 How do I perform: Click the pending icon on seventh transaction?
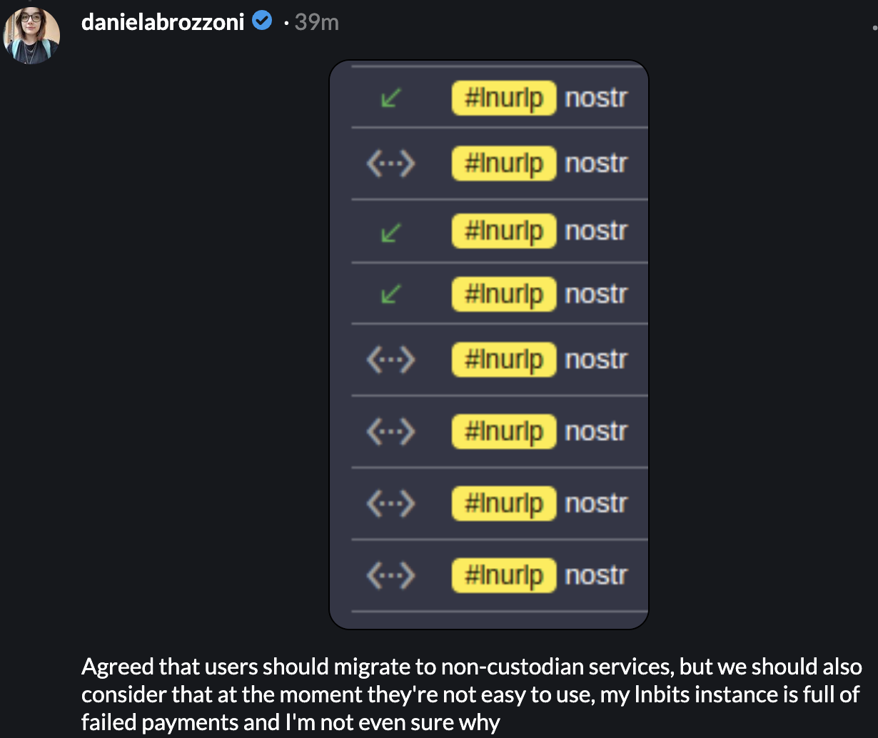tap(391, 502)
